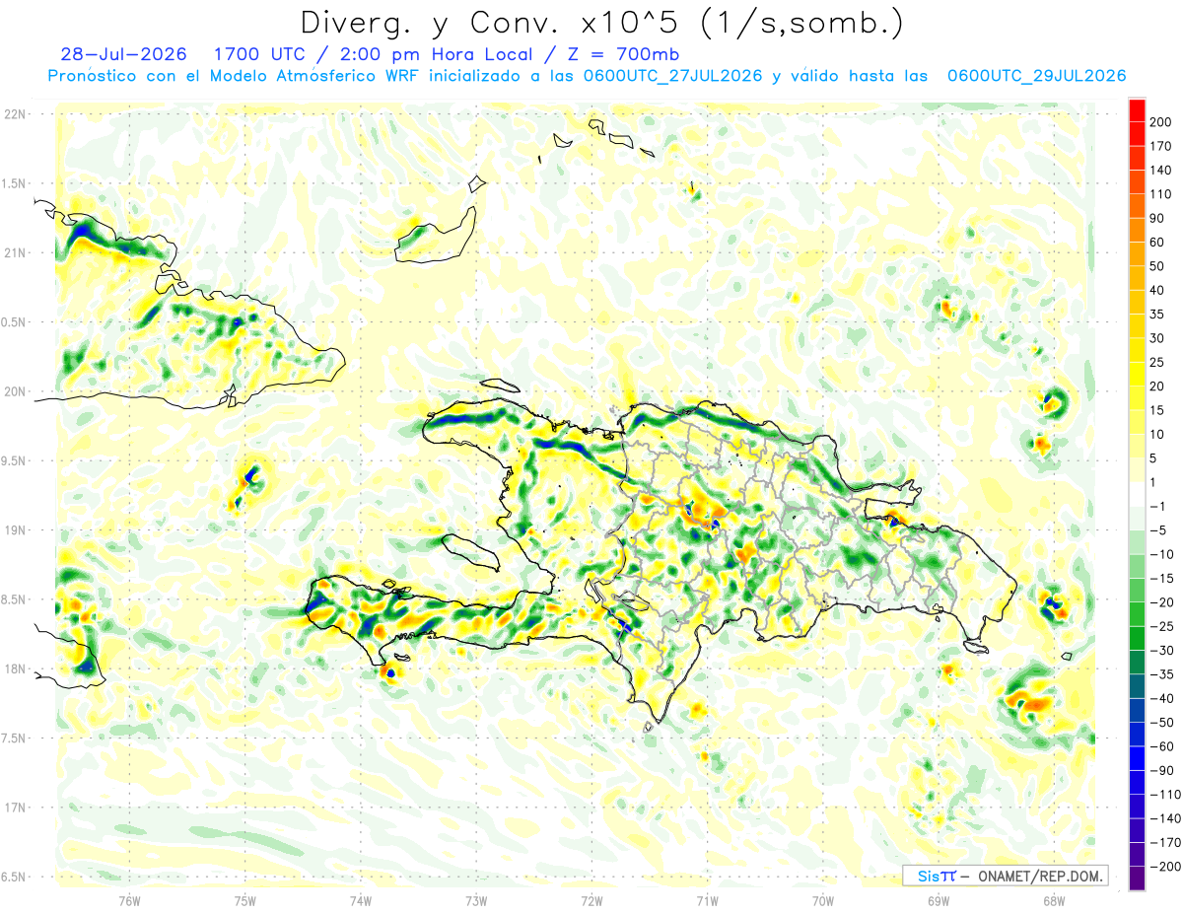The image size is (1183, 914).
Task: Click the "76W" longitude label
Action: pyautogui.click(x=128, y=901)
